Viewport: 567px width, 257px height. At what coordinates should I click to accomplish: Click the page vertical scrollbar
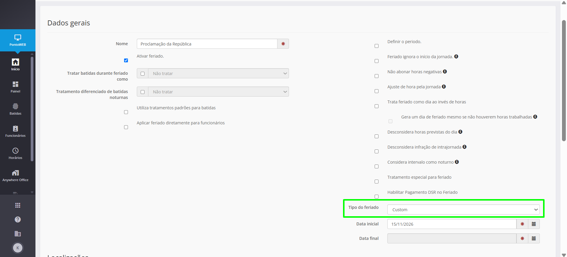pos(564,80)
